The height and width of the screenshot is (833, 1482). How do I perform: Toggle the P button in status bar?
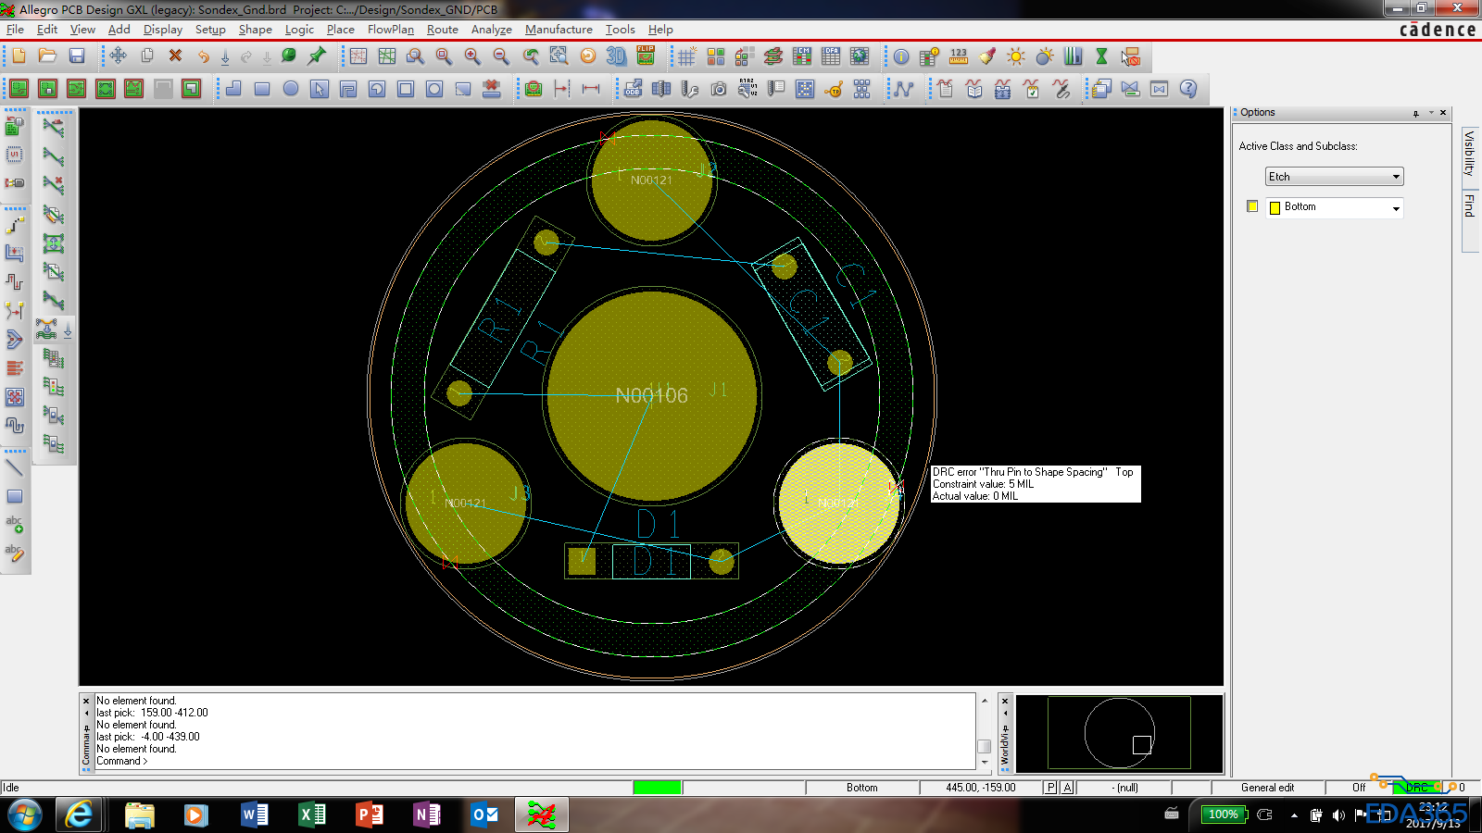click(1050, 788)
